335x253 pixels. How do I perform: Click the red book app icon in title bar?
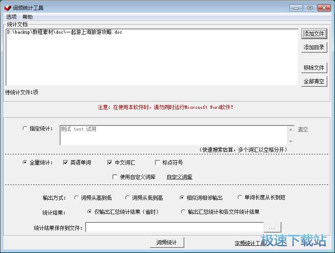pyautogui.click(x=8, y=8)
